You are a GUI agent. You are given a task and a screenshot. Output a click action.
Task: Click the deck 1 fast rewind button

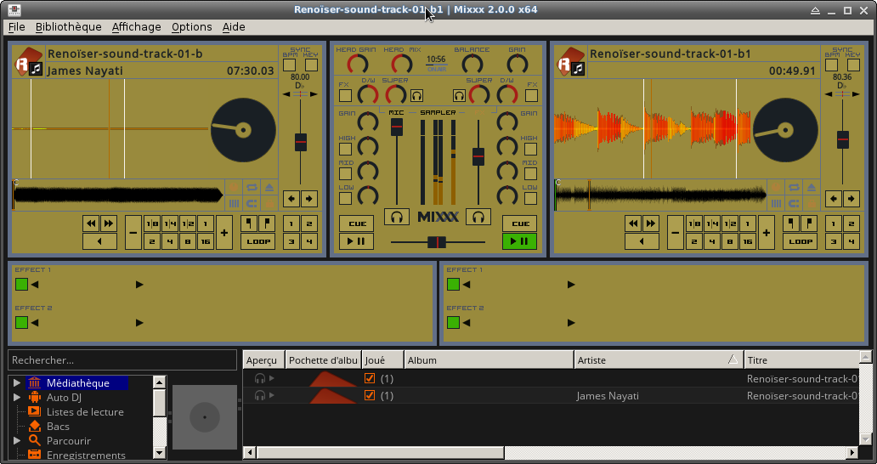pyautogui.click(x=91, y=224)
